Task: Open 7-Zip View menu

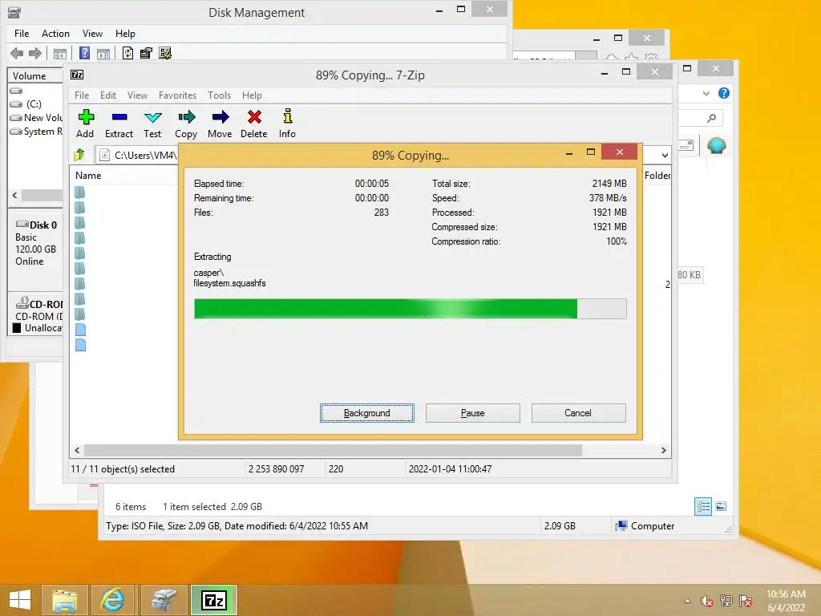Action: [x=137, y=95]
